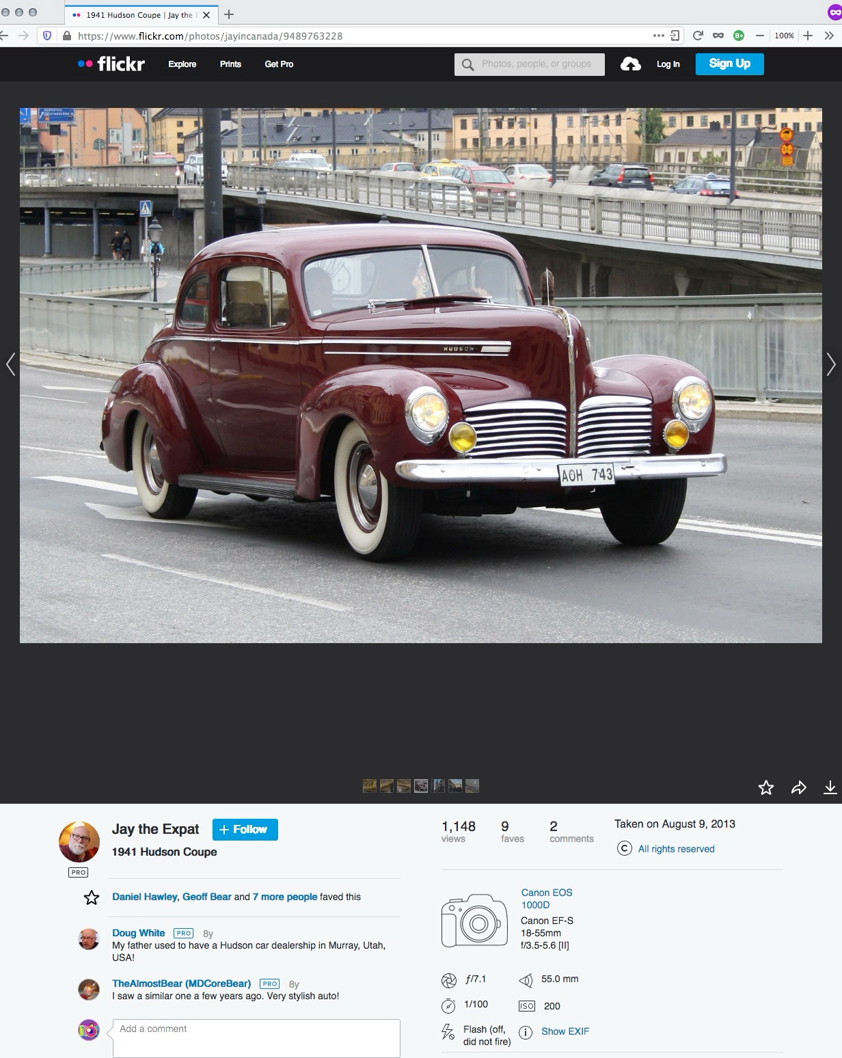Click the search magnifier icon

467,64
